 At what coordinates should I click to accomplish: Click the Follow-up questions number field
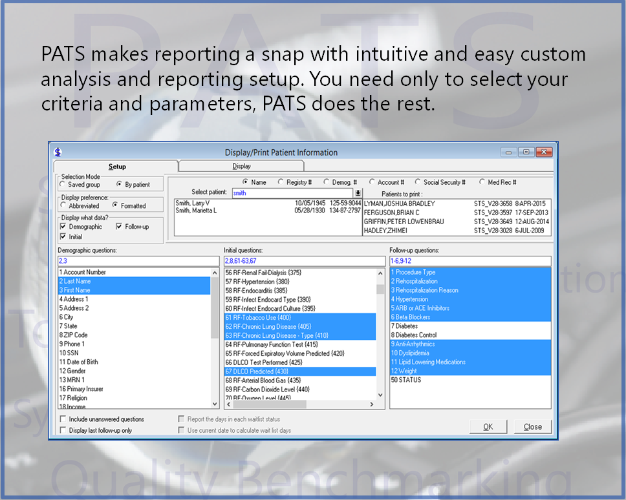coord(470,261)
